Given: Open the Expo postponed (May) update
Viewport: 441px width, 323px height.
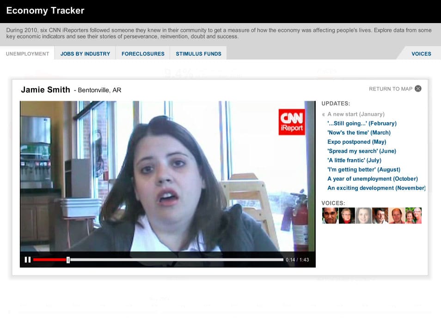Looking at the screenshot, I should pyautogui.click(x=356, y=142).
